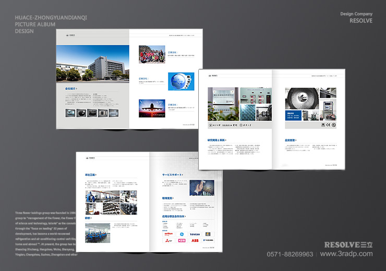Image resolution: width=386 pixels, height=271 pixels.
Task: Click the 取得資質 section heading
Action: point(168,198)
